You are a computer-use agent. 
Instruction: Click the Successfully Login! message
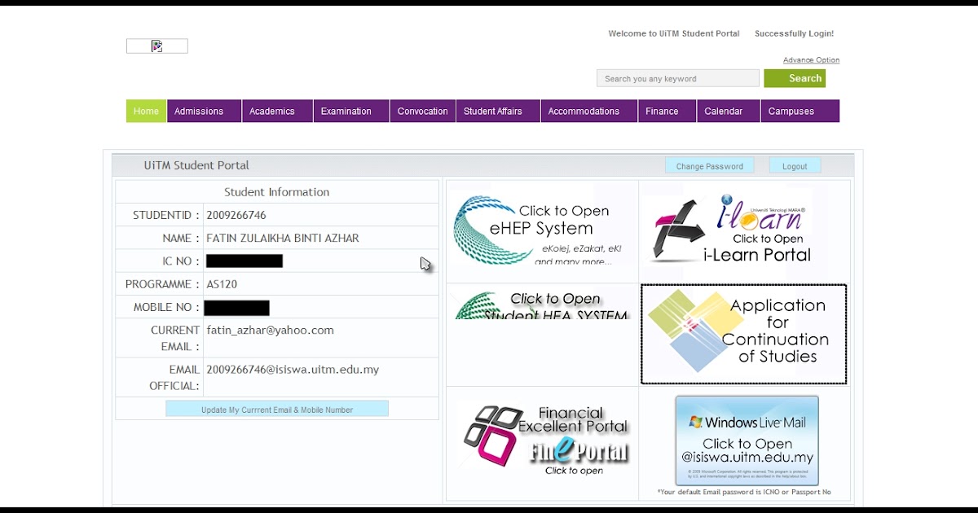794,33
